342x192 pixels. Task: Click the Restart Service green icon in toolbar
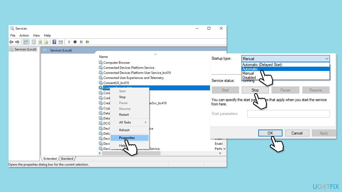pyautogui.click(x=87, y=42)
